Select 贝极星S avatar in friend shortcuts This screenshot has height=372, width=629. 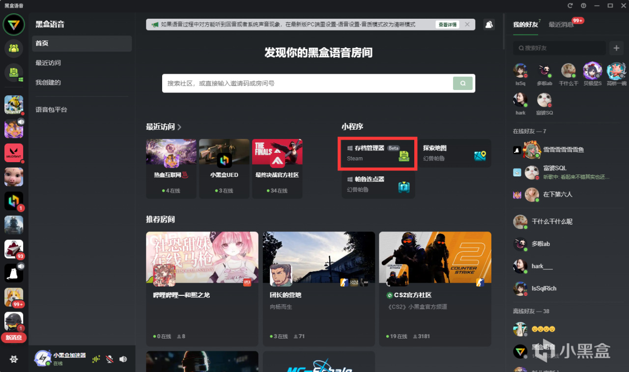tap(592, 71)
